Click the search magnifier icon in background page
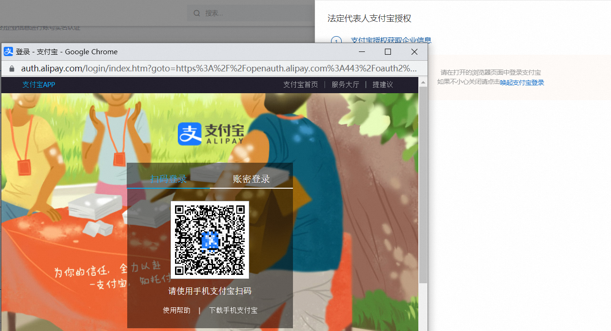This screenshot has height=331, width=611. click(197, 13)
